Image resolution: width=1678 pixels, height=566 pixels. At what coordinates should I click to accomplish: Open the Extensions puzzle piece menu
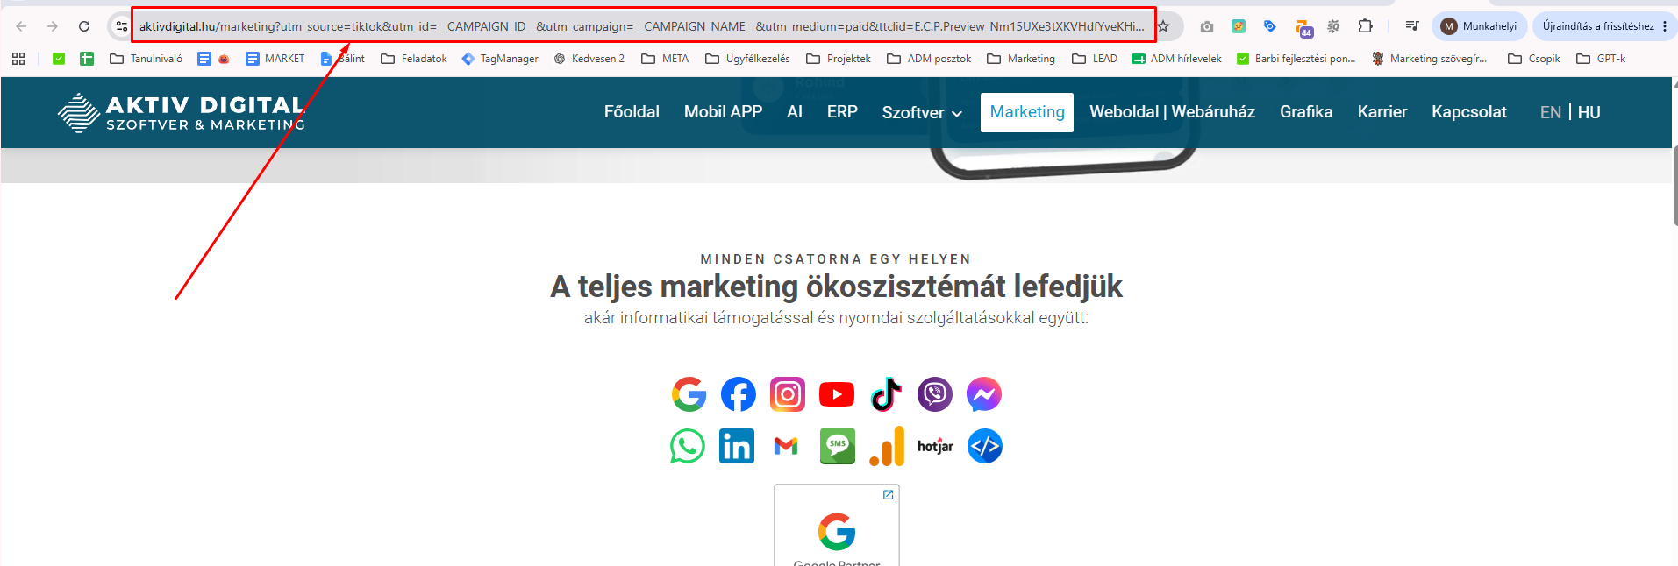coord(1365,26)
